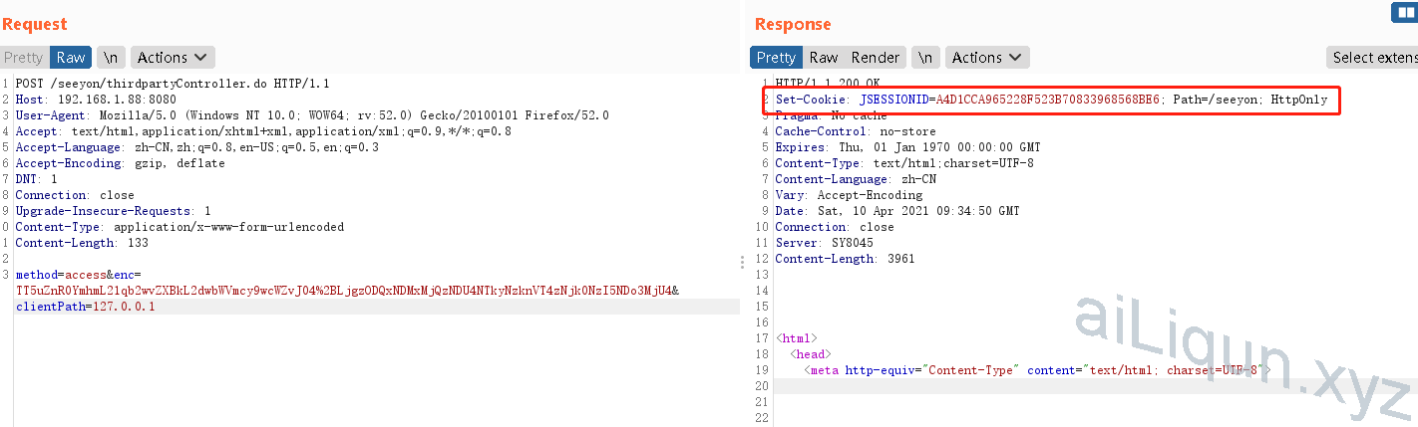Screen dimensions: 1418x427
Task: Click the divider handle between Request and Response
Action: tap(742, 262)
